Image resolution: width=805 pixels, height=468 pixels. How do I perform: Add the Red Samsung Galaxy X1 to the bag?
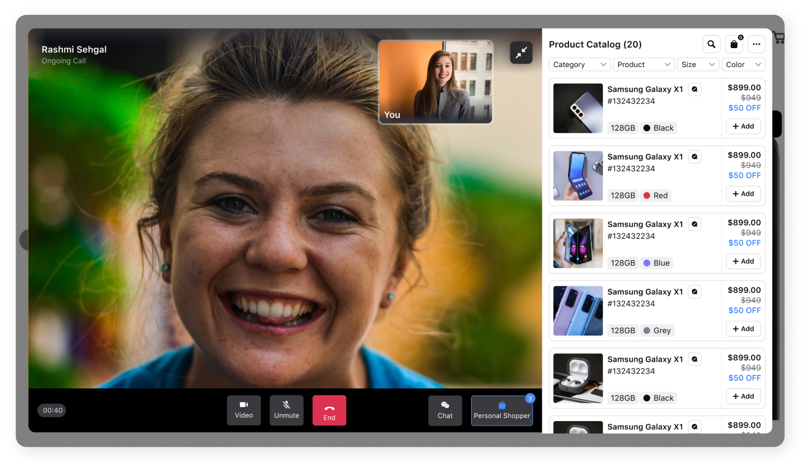743,194
